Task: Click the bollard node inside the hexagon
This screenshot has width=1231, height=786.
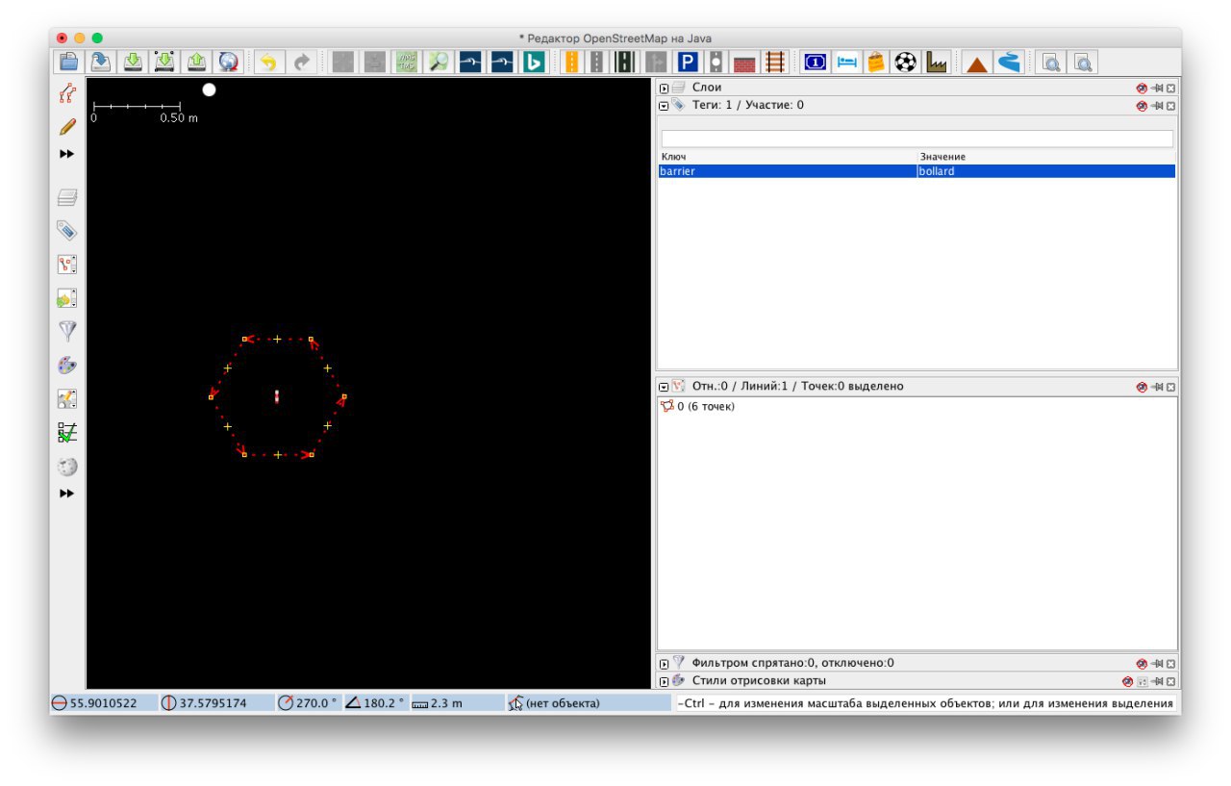Action: click(277, 395)
